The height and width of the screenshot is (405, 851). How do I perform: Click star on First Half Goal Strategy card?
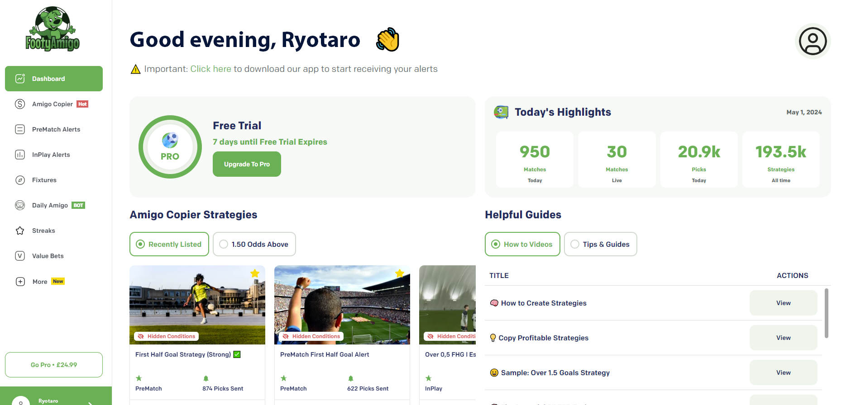point(255,273)
